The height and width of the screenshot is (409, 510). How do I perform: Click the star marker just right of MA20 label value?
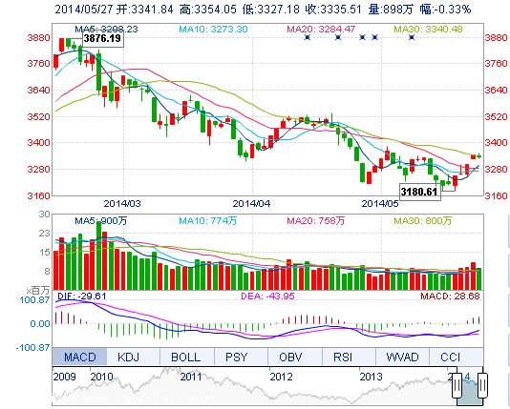(362, 37)
